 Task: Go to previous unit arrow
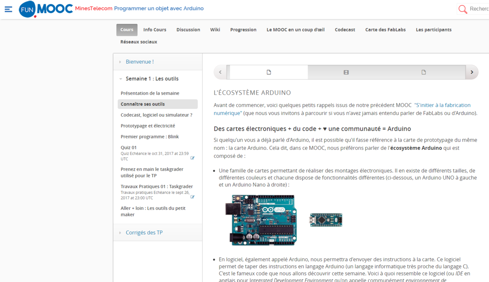(220, 72)
